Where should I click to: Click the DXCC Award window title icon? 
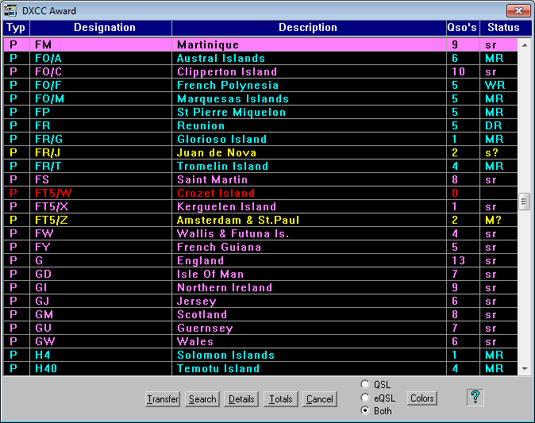12,10
